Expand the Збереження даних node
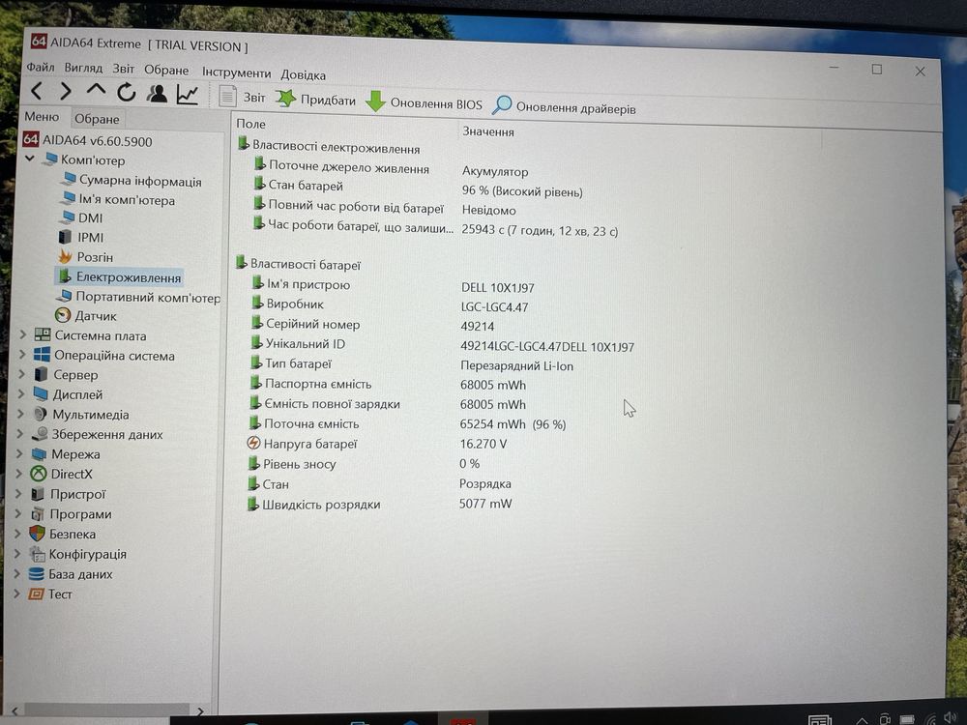967x725 pixels. tap(19, 433)
